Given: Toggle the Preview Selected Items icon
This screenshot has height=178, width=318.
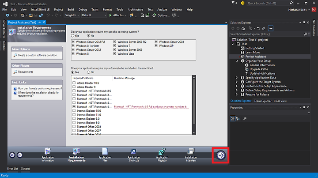Looking at the screenshot, I should [271, 28].
